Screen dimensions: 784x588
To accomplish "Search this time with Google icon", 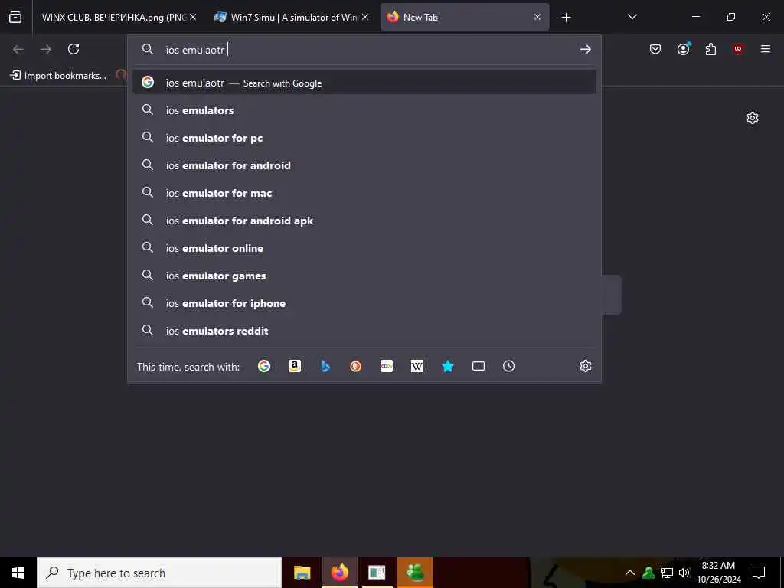I will pos(264,366).
